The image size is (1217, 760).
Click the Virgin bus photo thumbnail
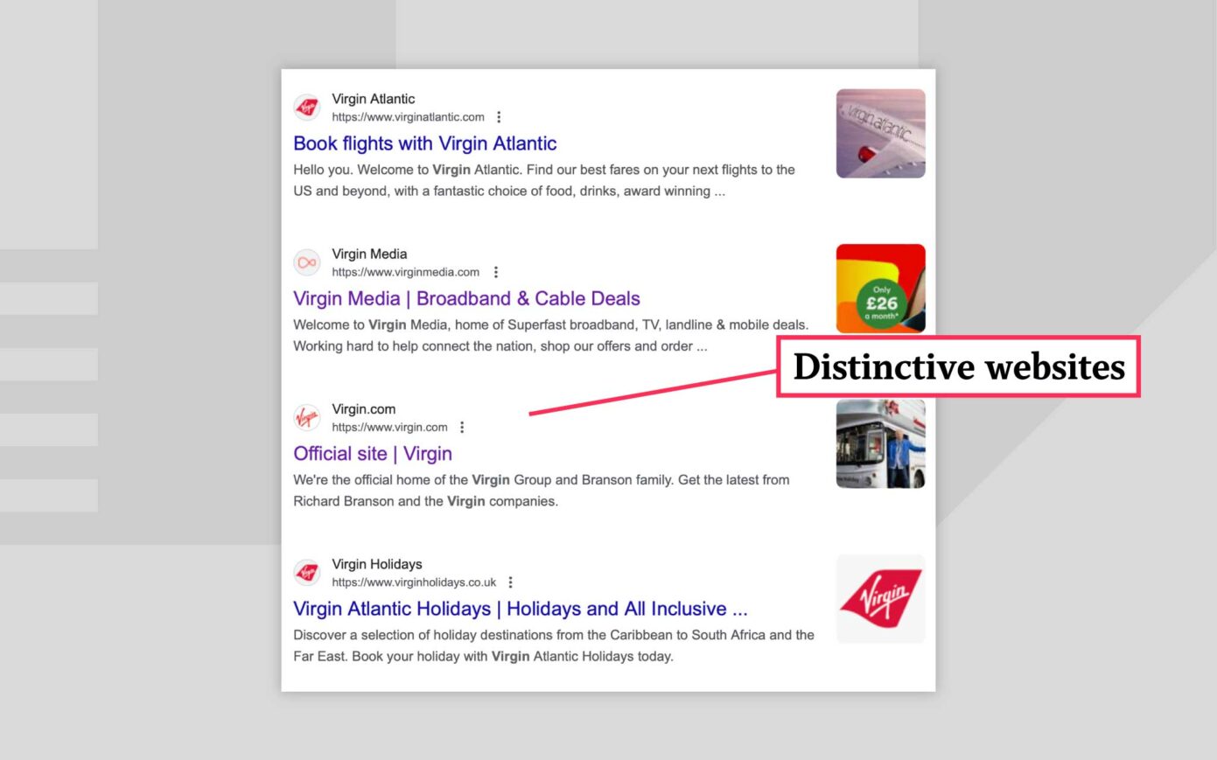(880, 443)
